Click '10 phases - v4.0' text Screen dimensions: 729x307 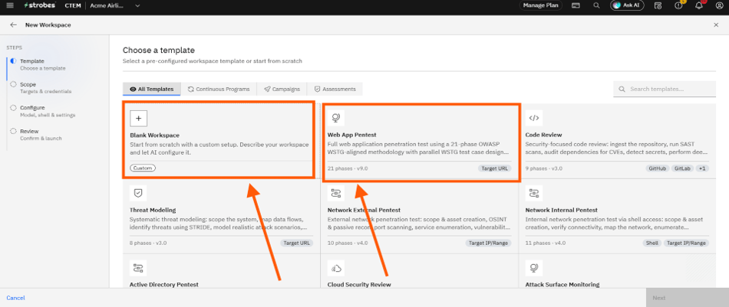(348, 243)
